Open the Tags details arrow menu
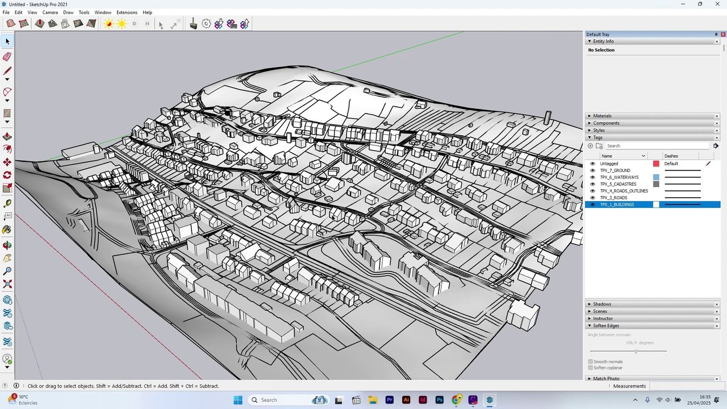 click(716, 146)
